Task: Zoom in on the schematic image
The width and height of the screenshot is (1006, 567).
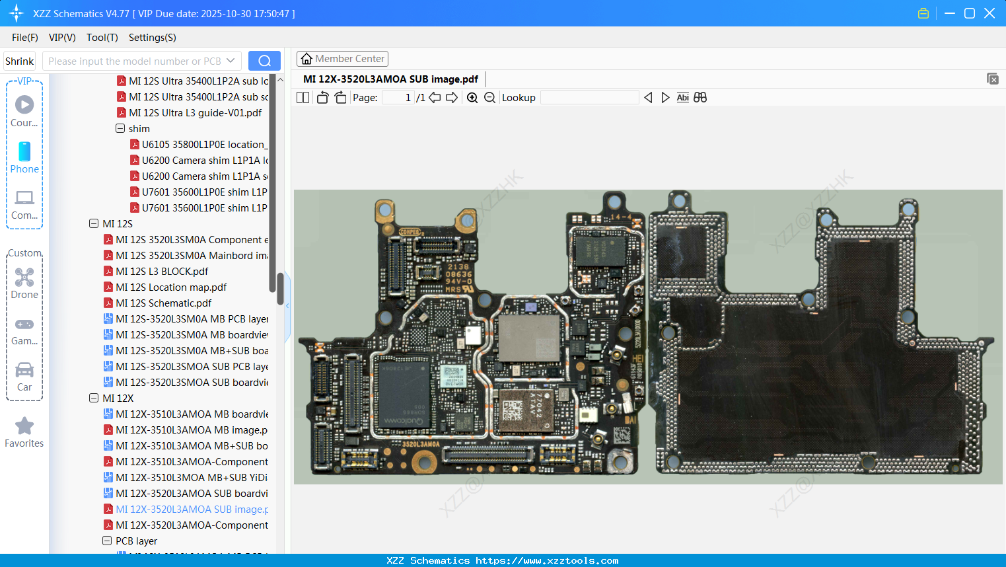Action: click(x=472, y=97)
